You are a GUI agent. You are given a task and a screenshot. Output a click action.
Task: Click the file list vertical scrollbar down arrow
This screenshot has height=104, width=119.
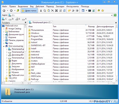tap(116, 80)
